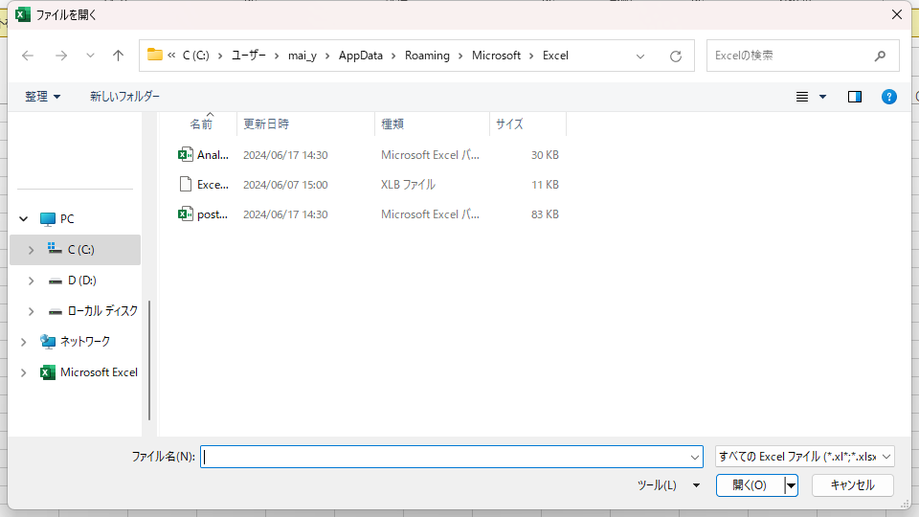
Task: Click the view layout icon
Action: point(802,97)
